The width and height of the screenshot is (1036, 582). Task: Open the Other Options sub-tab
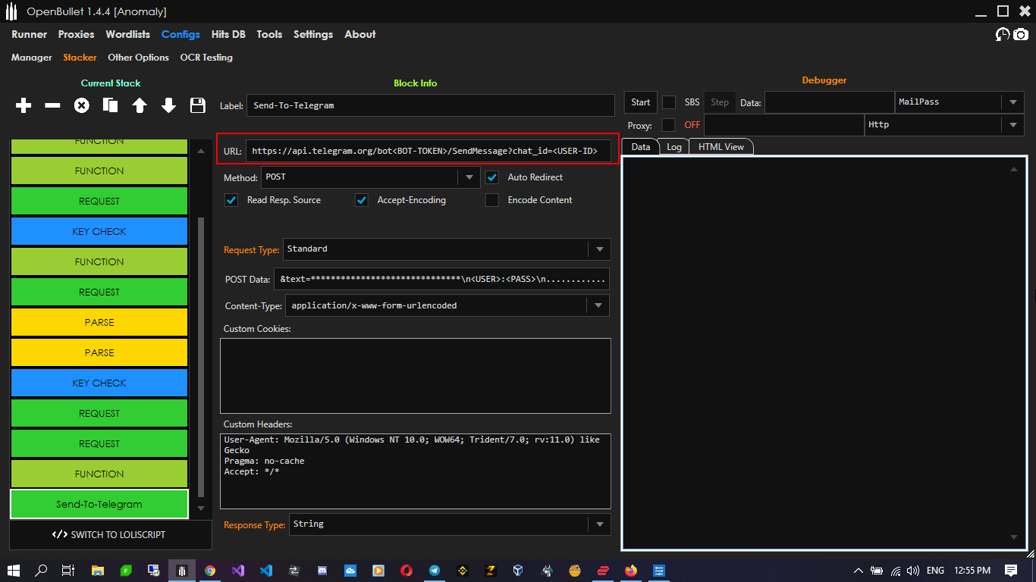138,58
